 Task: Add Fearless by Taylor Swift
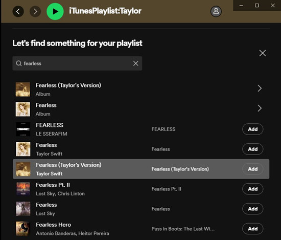pos(253,149)
